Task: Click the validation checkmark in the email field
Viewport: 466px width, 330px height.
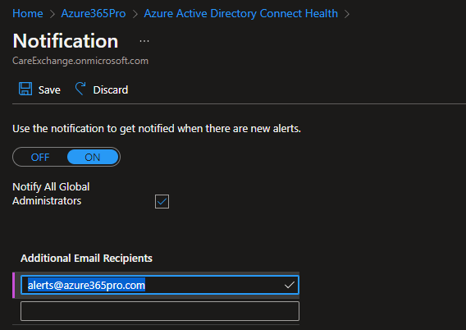Action: [x=289, y=286]
